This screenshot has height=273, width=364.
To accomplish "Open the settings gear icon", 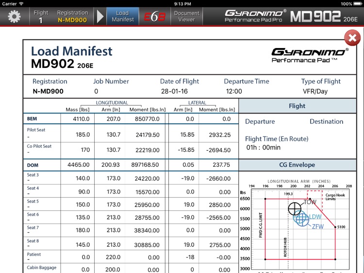I will (14, 16).
